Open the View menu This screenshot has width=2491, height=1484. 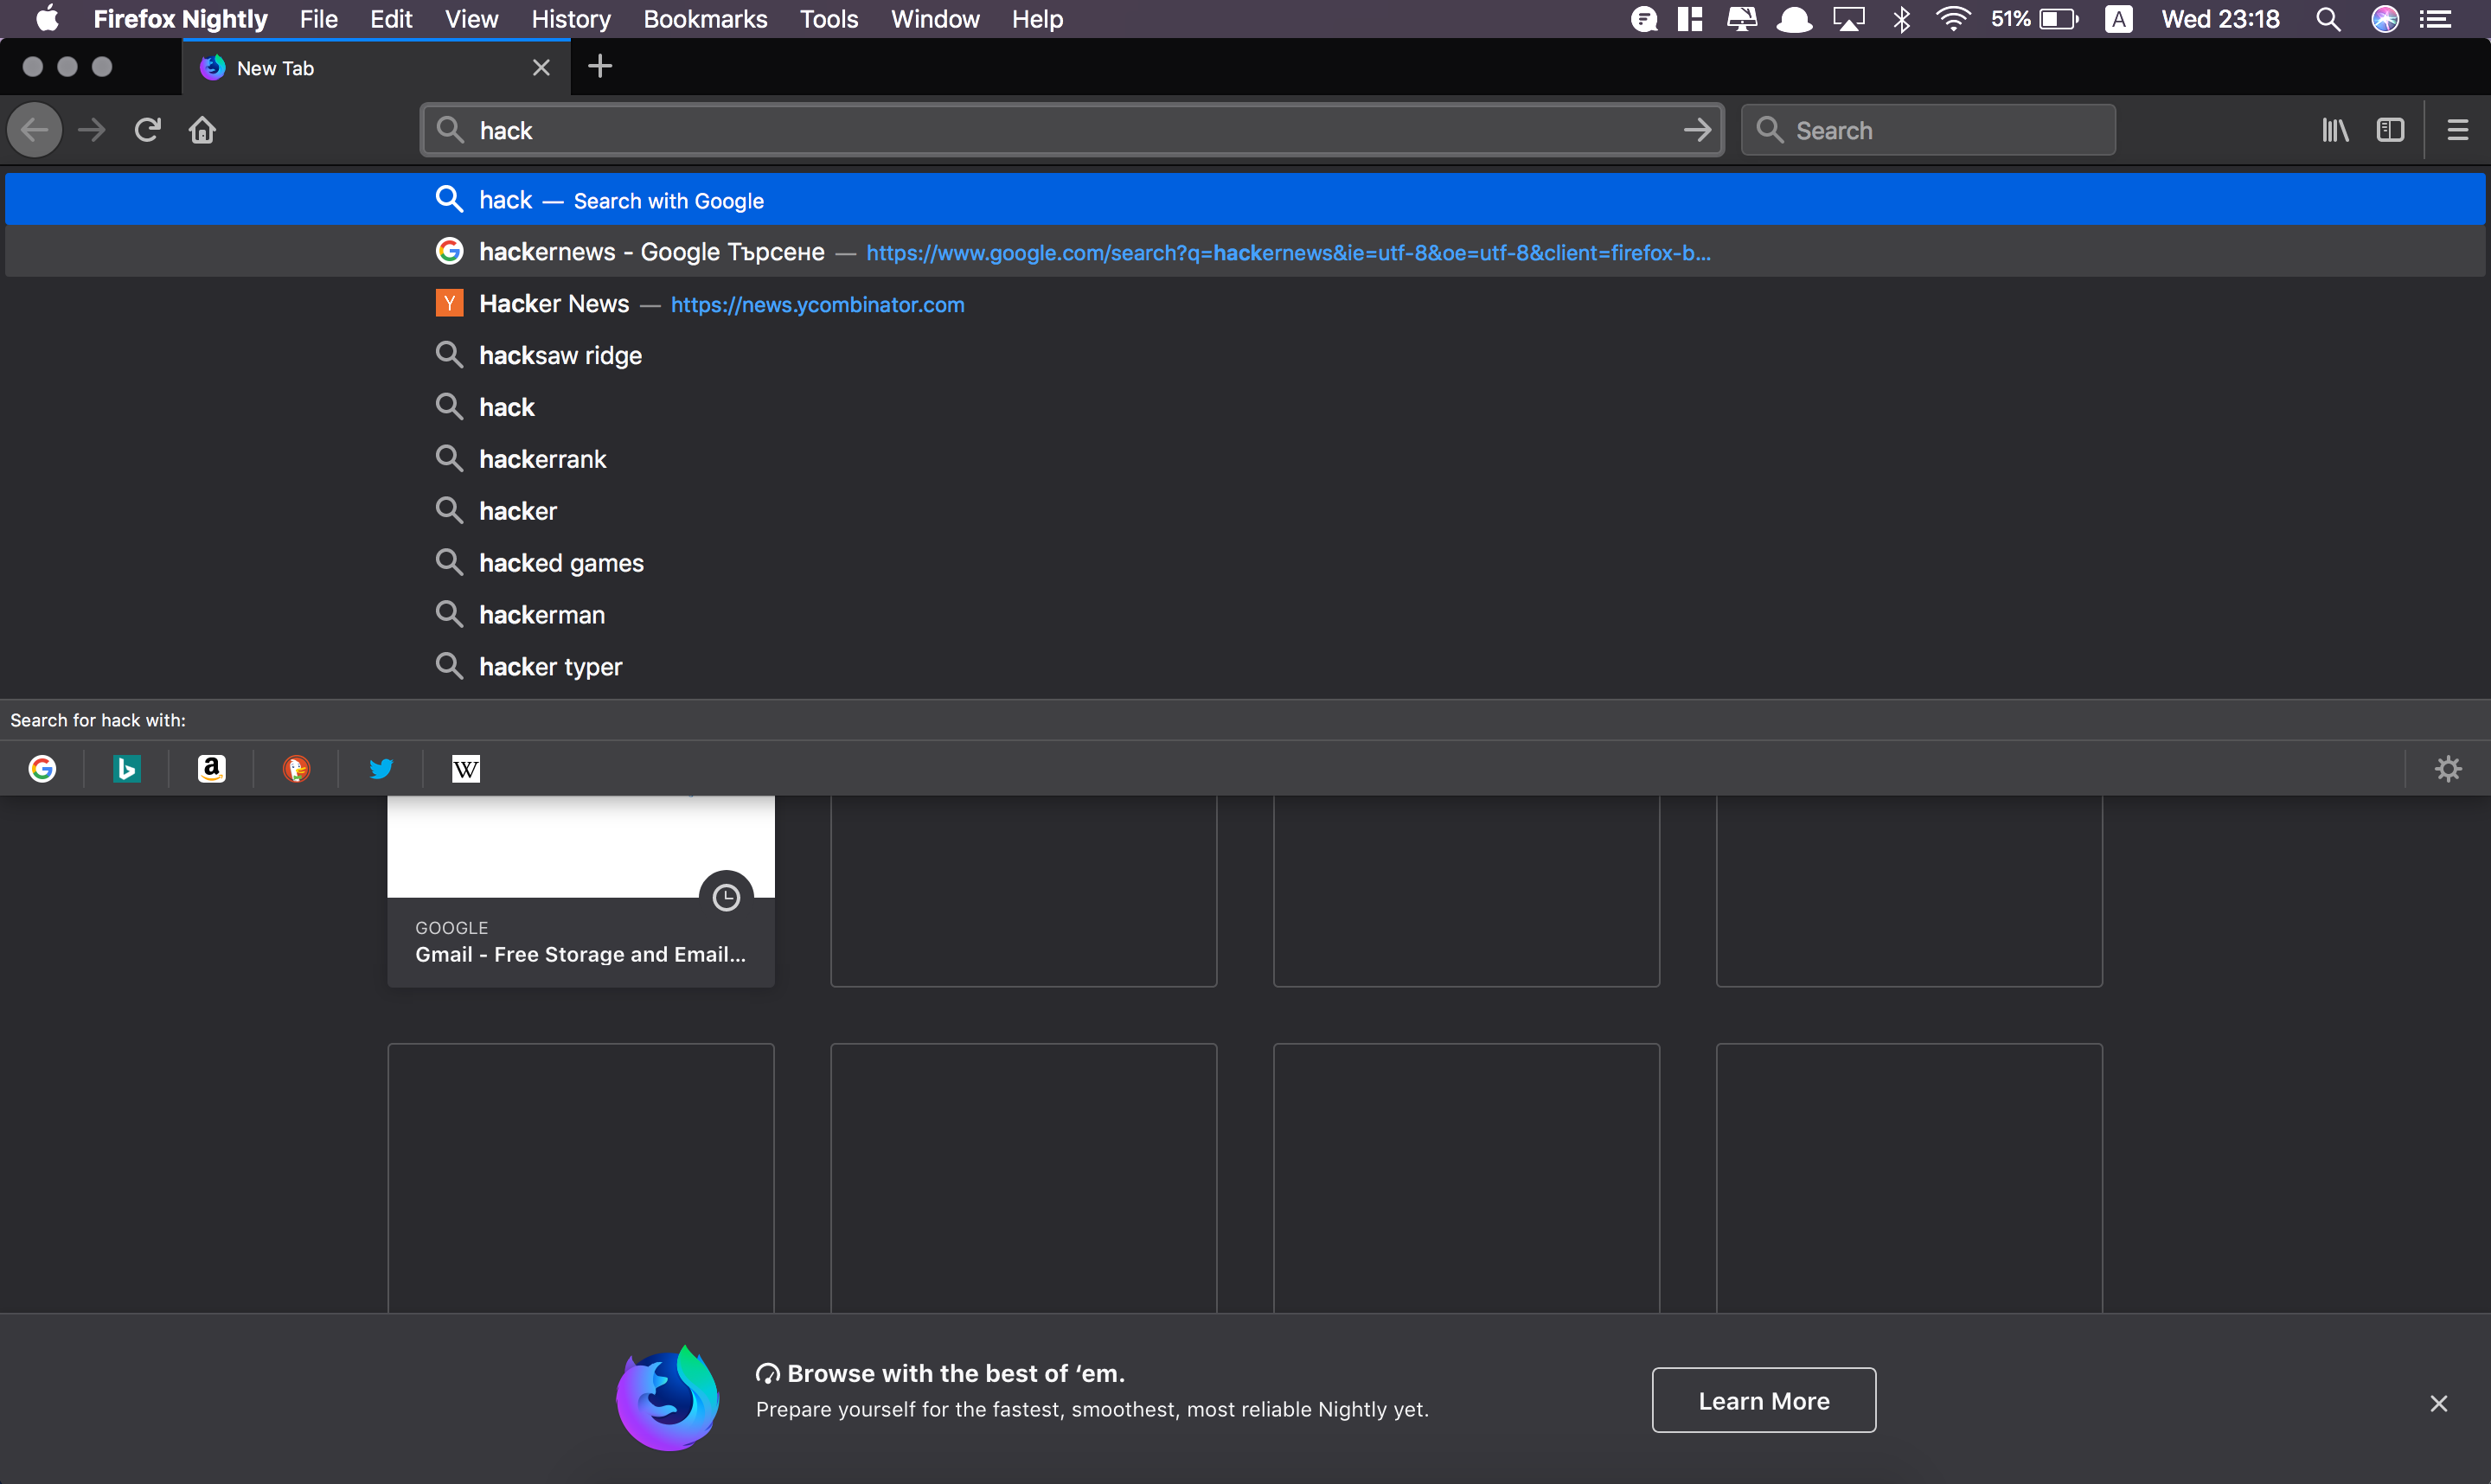pyautogui.click(x=471, y=19)
